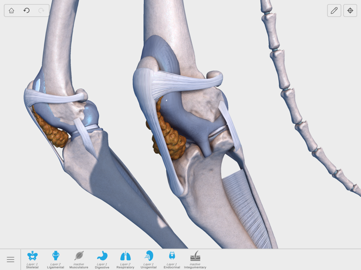Toggle the Skeletal system layer
This screenshot has height=270, width=361.
tap(32, 260)
